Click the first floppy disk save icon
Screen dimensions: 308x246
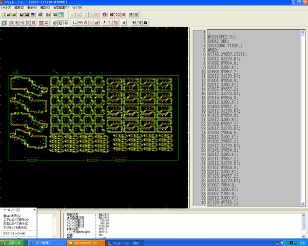tap(22, 14)
